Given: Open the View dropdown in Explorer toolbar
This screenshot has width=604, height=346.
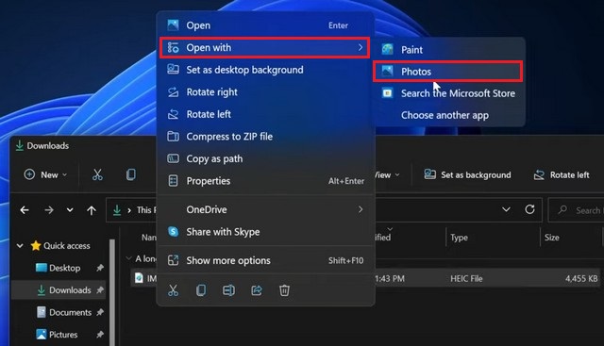Looking at the screenshot, I should (x=388, y=175).
